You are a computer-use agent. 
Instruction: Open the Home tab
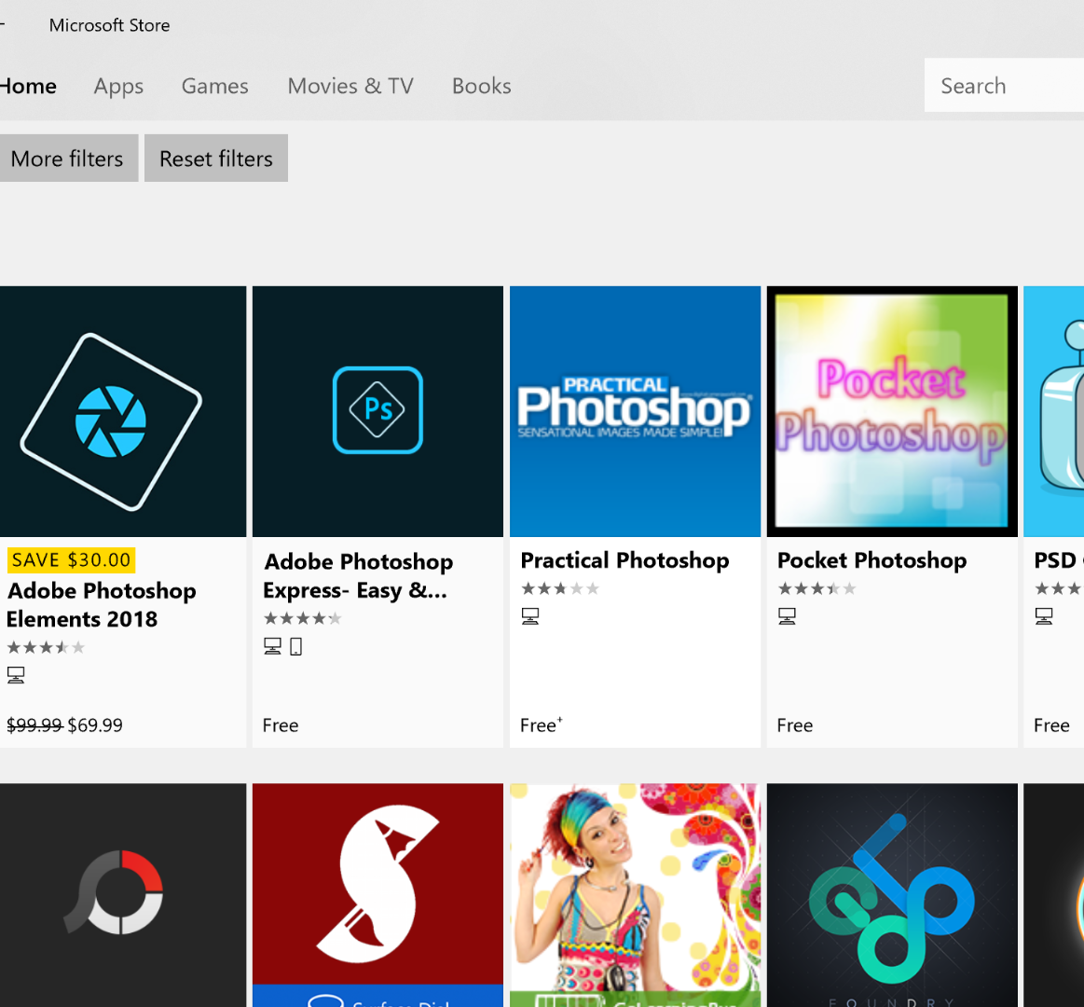coord(28,86)
